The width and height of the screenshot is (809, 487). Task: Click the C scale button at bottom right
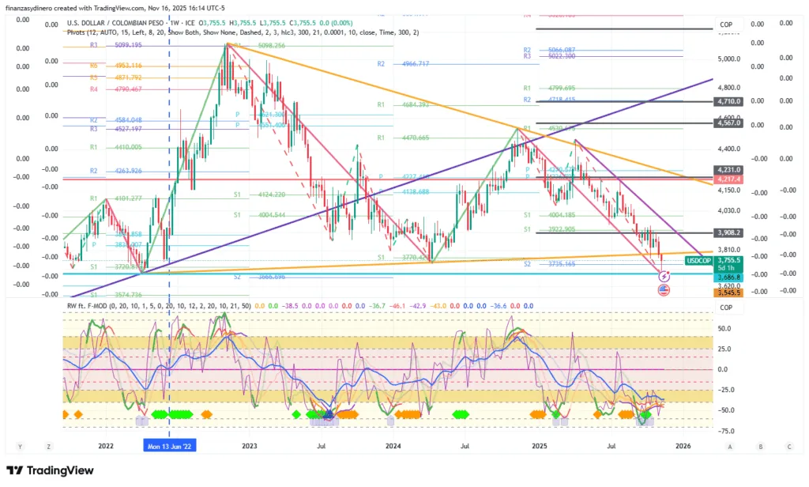click(x=789, y=446)
